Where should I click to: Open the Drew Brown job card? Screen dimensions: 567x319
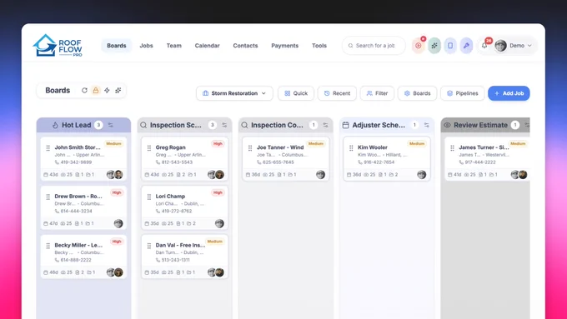pos(83,207)
